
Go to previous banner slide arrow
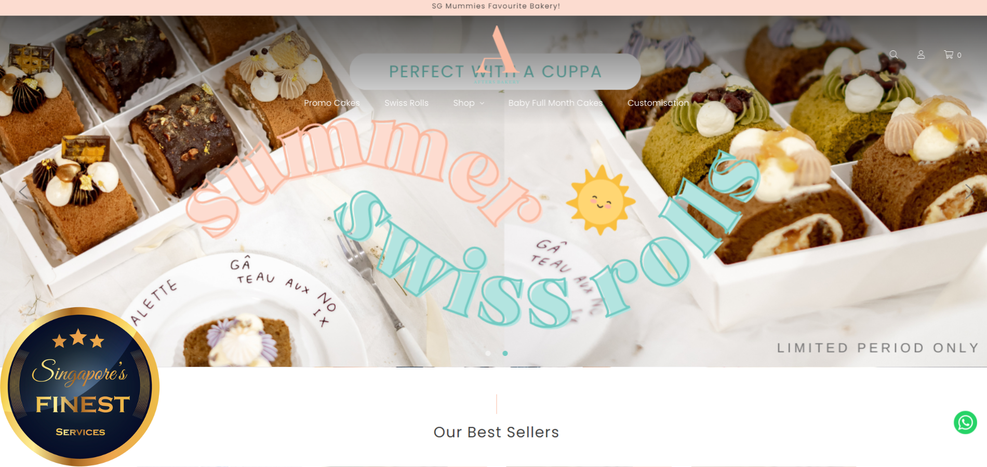point(22,191)
